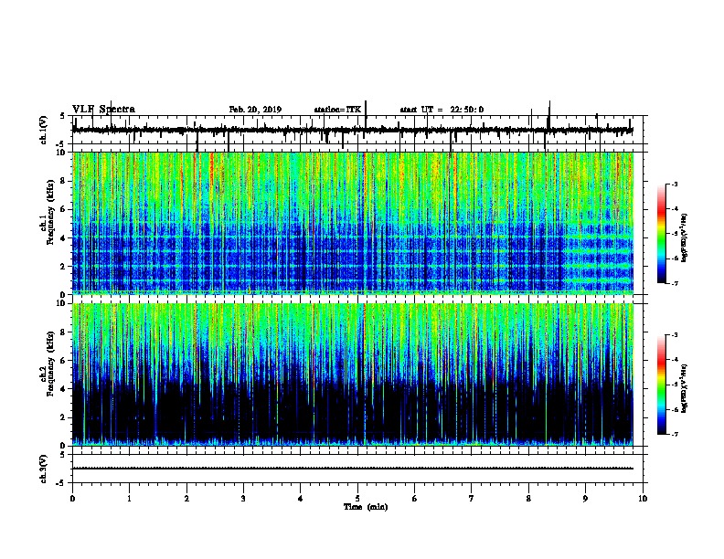Image resolution: width=724 pixels, height=559 pixels.
Task: Click the 'Time (min)' axis label
Action: (x=366, y=507)
